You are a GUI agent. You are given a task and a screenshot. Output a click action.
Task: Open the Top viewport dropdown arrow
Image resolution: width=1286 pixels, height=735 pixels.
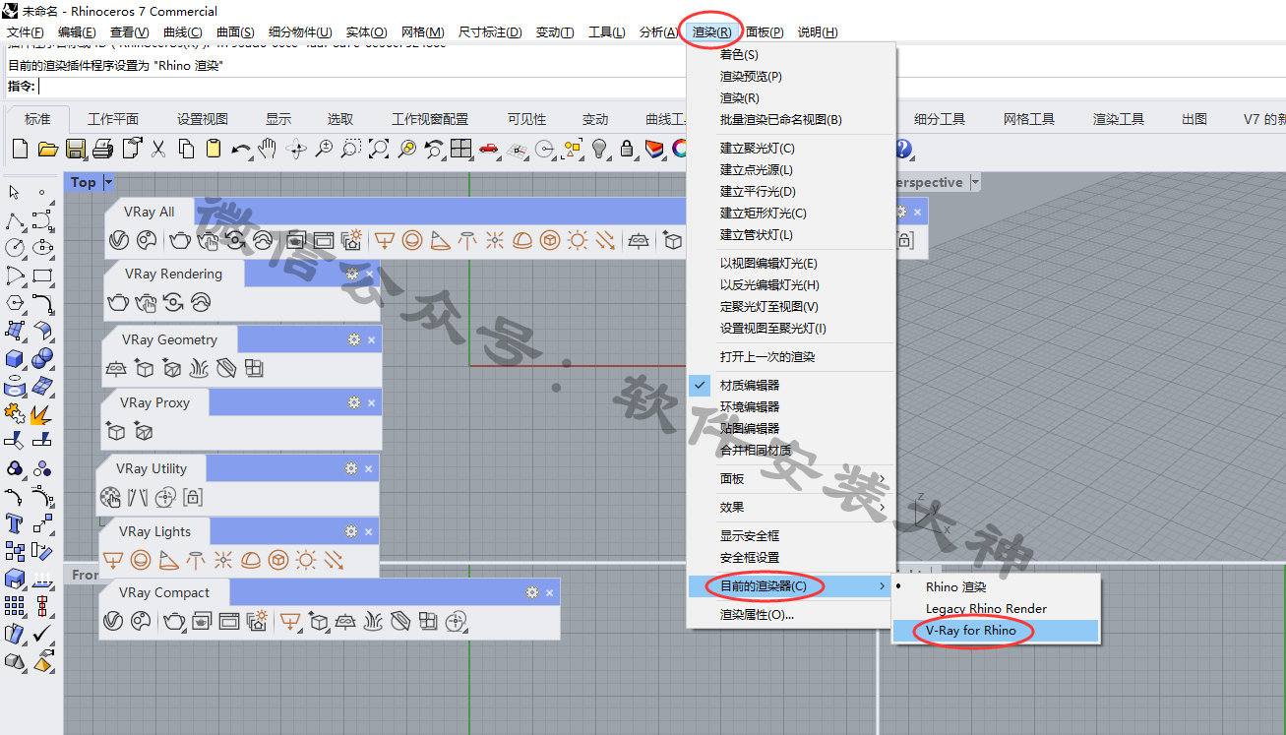108,182
